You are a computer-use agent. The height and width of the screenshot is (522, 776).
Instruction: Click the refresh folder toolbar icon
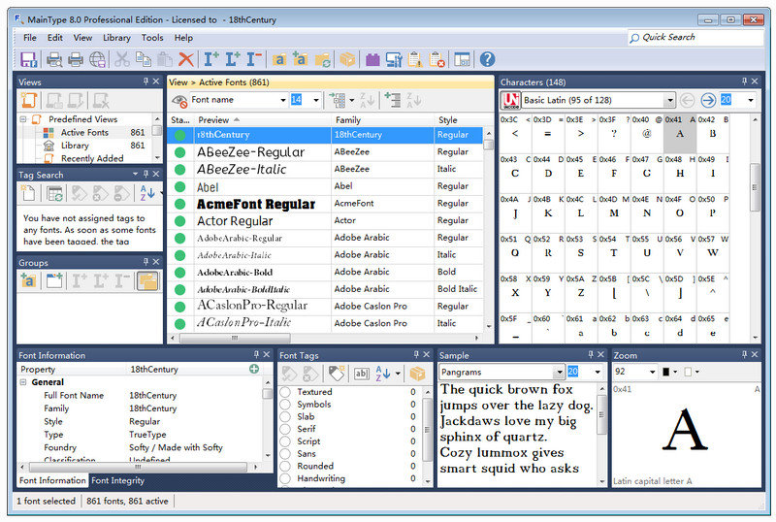323,59
